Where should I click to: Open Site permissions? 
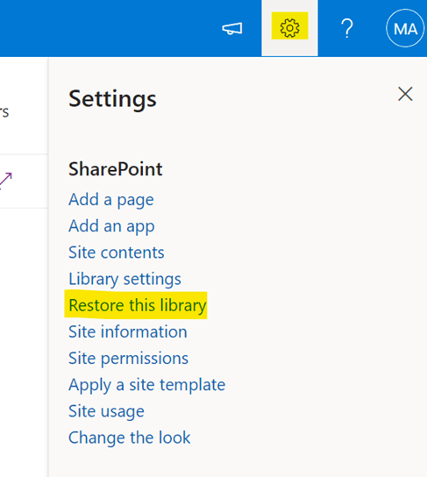point(128,358)
